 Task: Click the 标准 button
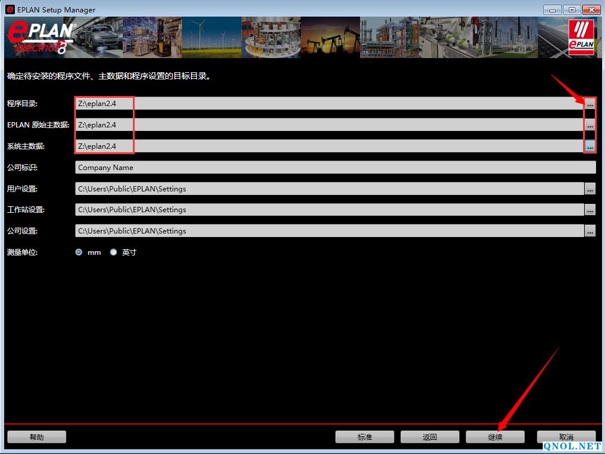[x=364, y=437]
